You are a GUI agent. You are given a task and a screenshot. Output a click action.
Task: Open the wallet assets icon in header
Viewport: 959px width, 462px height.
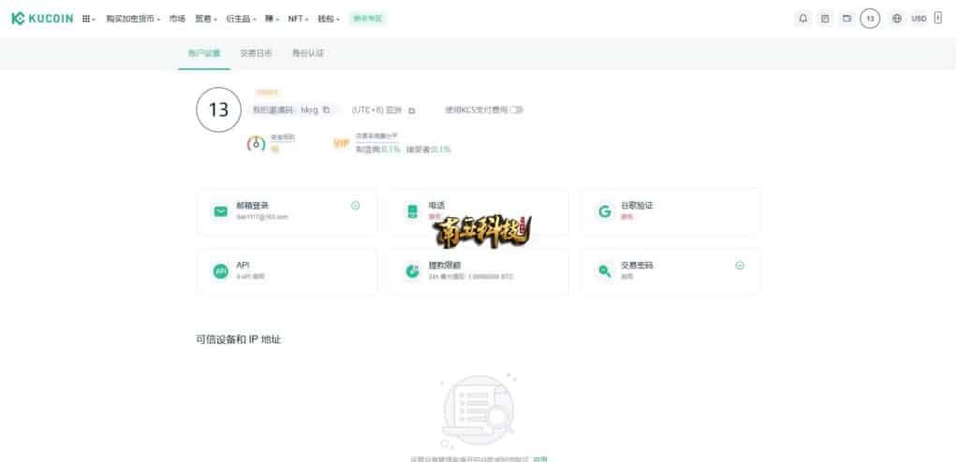[x=847, y=19]
